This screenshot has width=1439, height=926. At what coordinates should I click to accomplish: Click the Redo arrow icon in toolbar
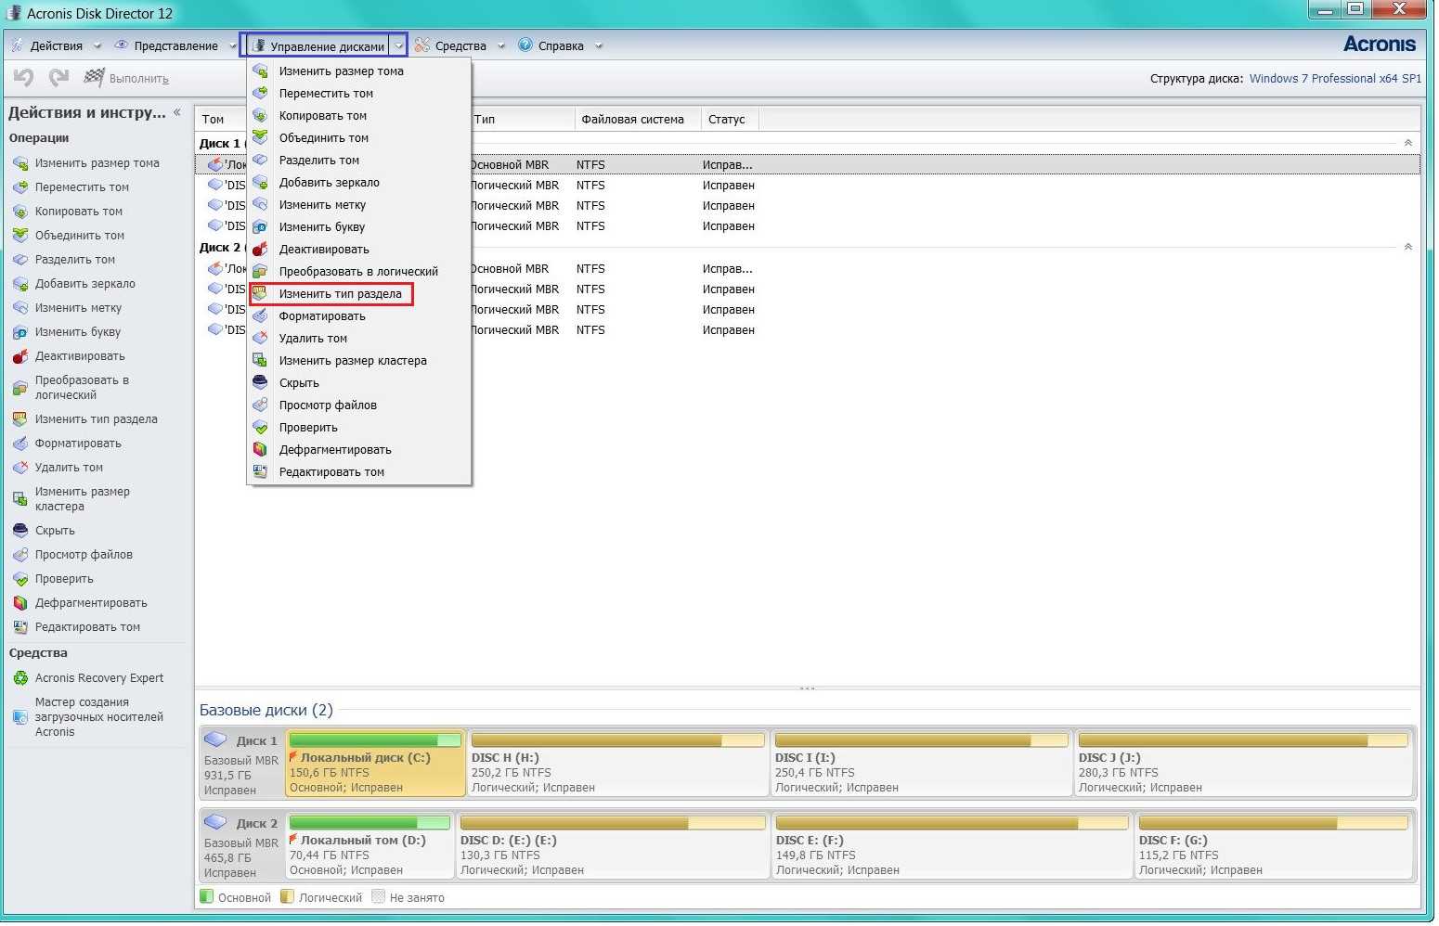point(58,78)
